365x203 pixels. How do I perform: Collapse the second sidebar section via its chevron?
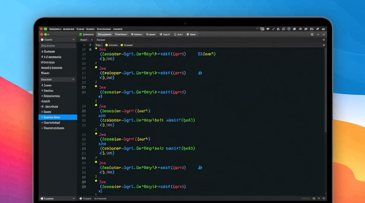pos(73,80)
